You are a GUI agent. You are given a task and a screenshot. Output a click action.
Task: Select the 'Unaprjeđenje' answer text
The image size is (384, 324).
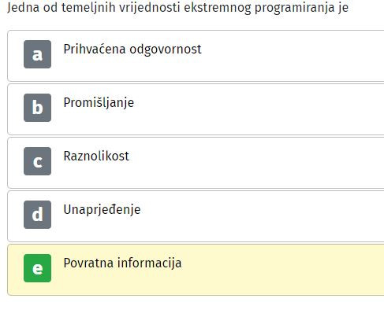tap(102, 210)
